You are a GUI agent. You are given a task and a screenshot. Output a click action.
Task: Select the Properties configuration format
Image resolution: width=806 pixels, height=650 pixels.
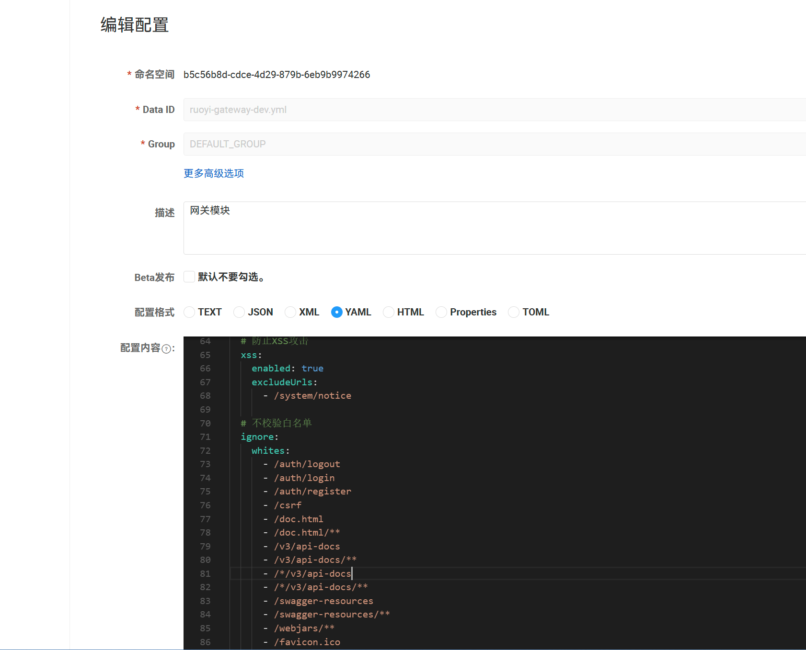[441, 312]
